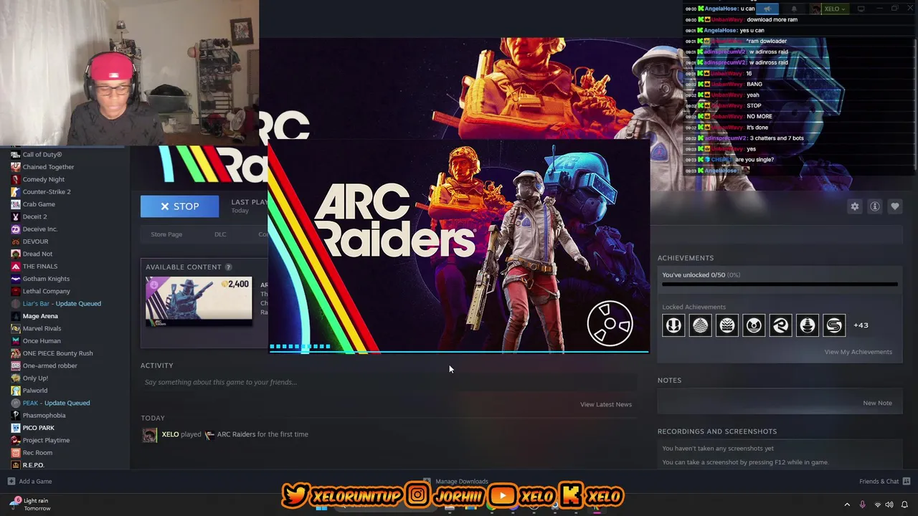The image size is (918, 516).
Task: Click the sixth locked achievement icon
Action: click(x=808, y=325)
